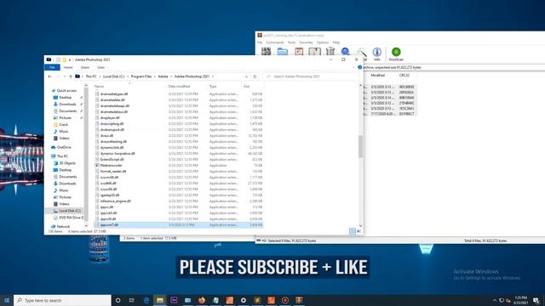Open the Home ribbon tab
545x306 pixels.
pos(68,67)
